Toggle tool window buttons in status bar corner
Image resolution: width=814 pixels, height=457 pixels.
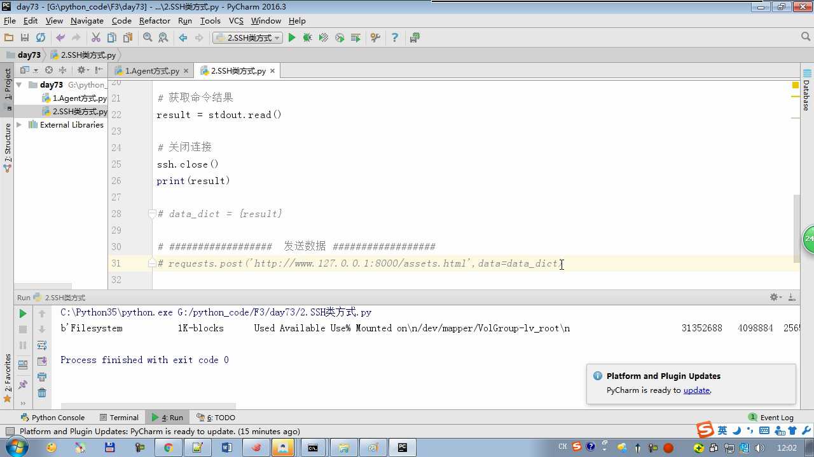point(9,432)
